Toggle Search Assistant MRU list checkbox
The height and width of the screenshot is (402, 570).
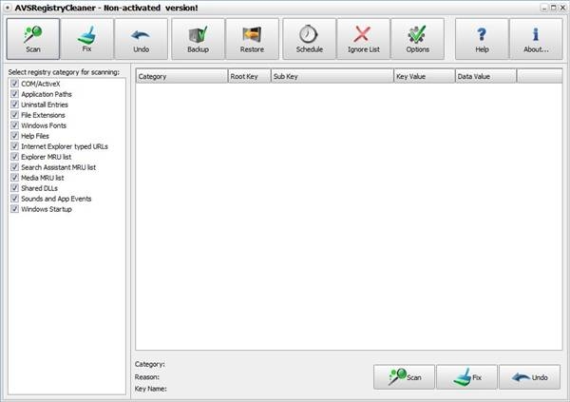[14, 167]
